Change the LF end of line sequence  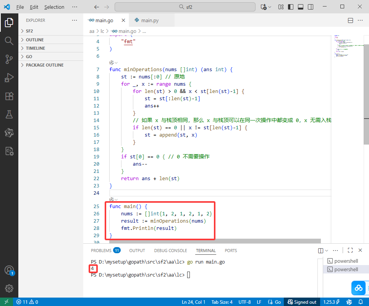(259, 302)
